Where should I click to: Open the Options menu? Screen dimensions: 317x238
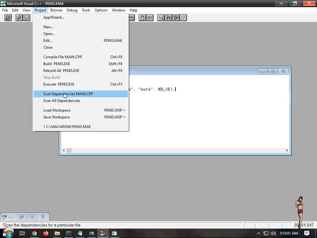pyautogui.click(x=101, y=10)
